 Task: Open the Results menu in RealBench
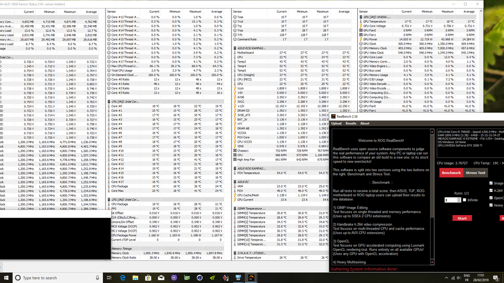pyautogui.click(x=351, y=123)
